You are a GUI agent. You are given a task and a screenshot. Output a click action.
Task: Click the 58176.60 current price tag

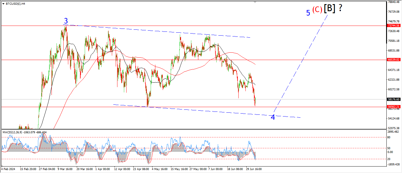(x=393, y=99)
